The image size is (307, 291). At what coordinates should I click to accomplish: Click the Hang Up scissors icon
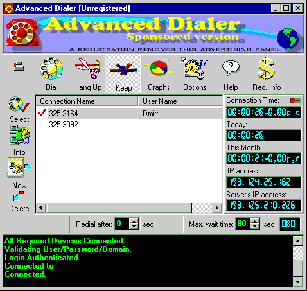tap(87, 69)
